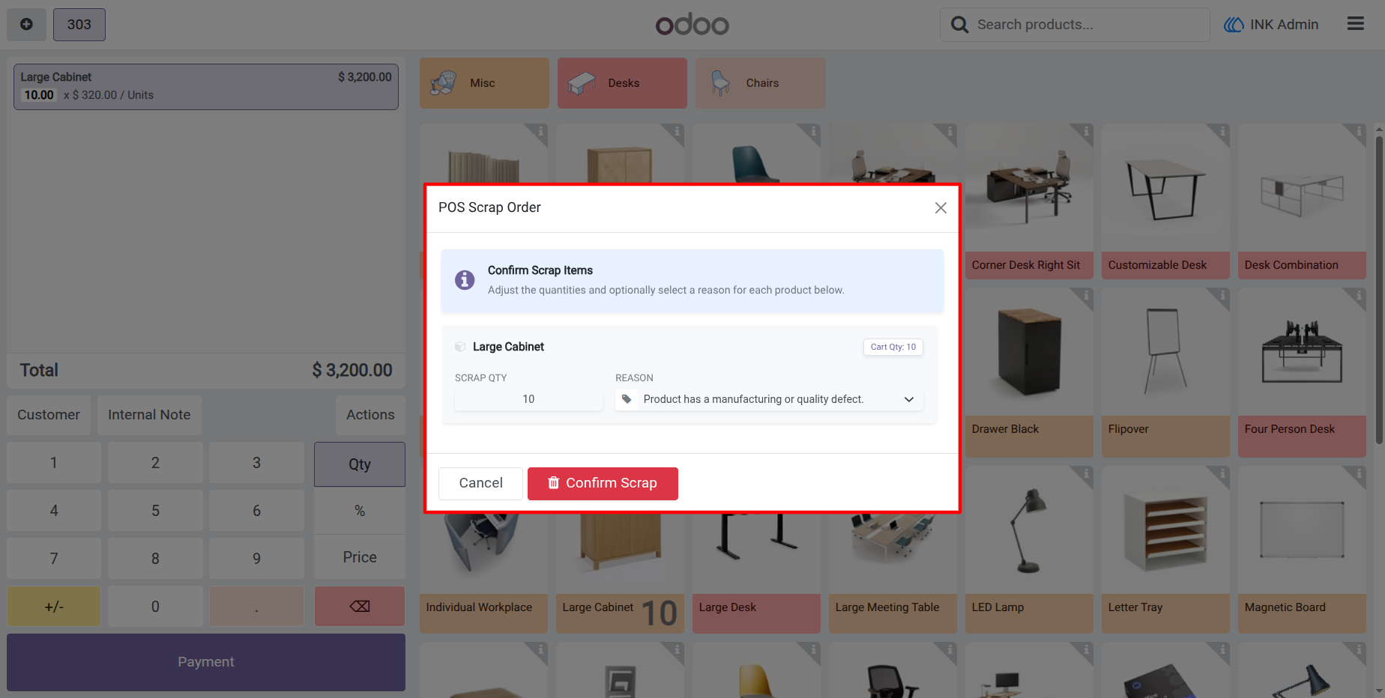This screenshot has height=698, width=1385.
Task: Click the Confirm Scrap button
Action: (603, 484)
